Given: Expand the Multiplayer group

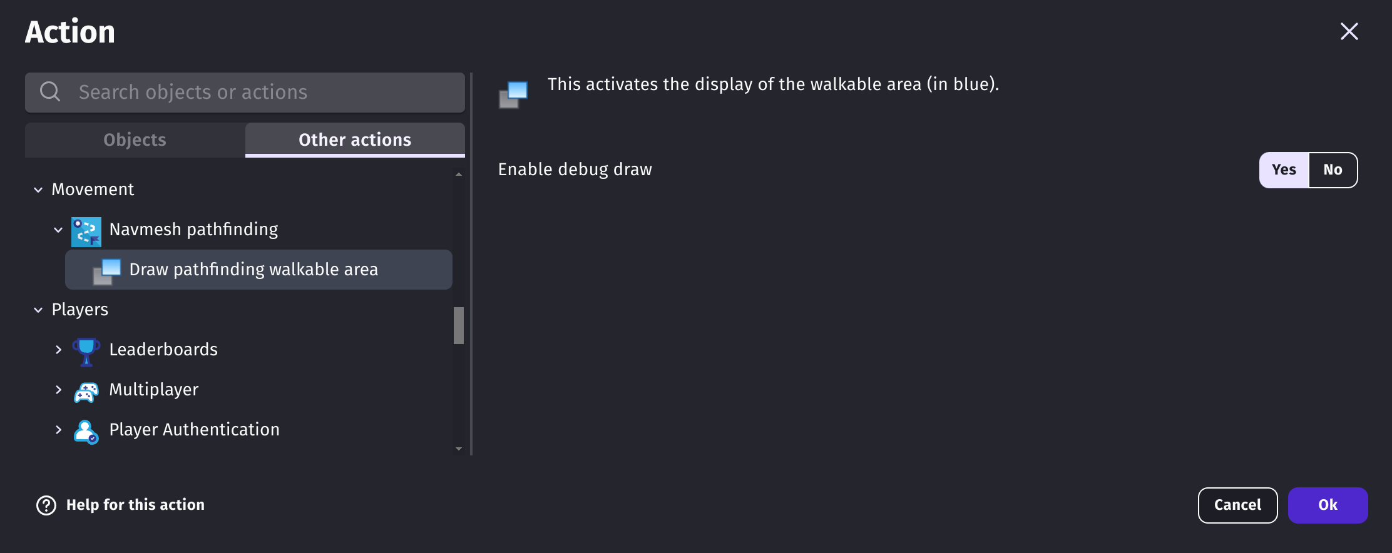Looking at the screenshot, I should tap(58, 390).
